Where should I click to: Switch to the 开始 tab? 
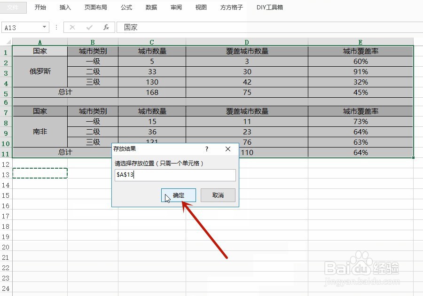40,7
